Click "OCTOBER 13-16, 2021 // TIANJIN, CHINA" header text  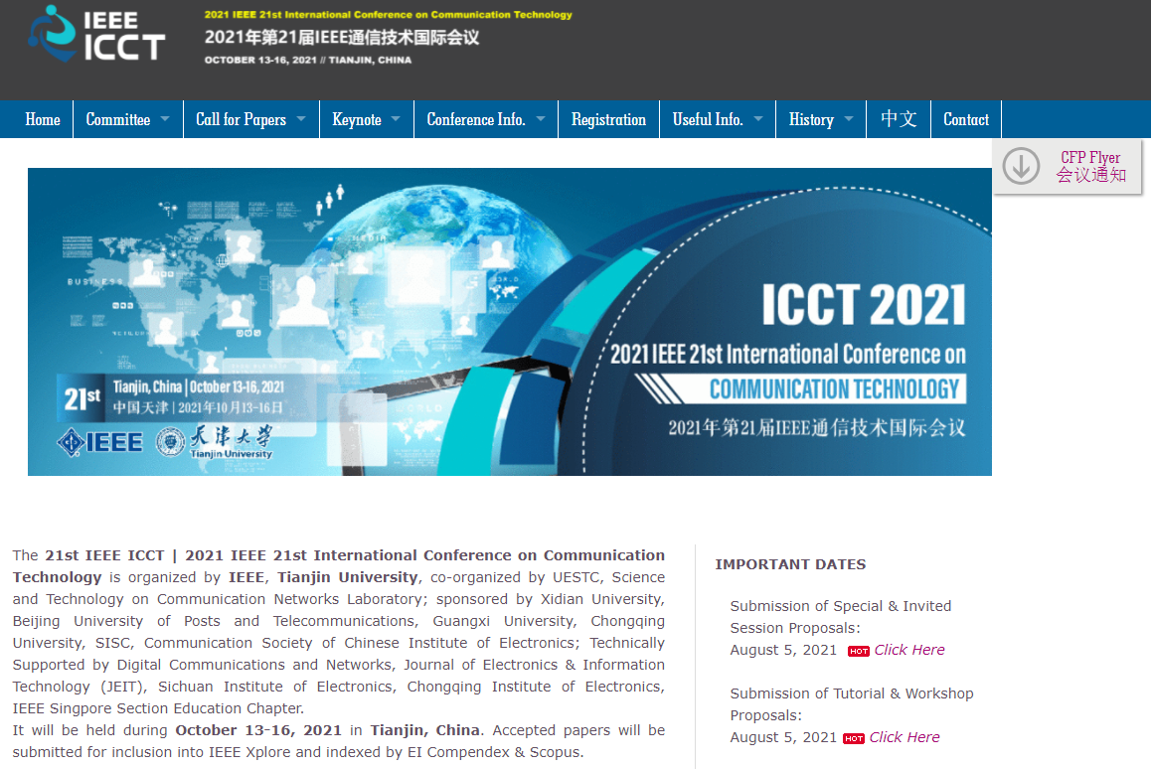tap(307, 61)
